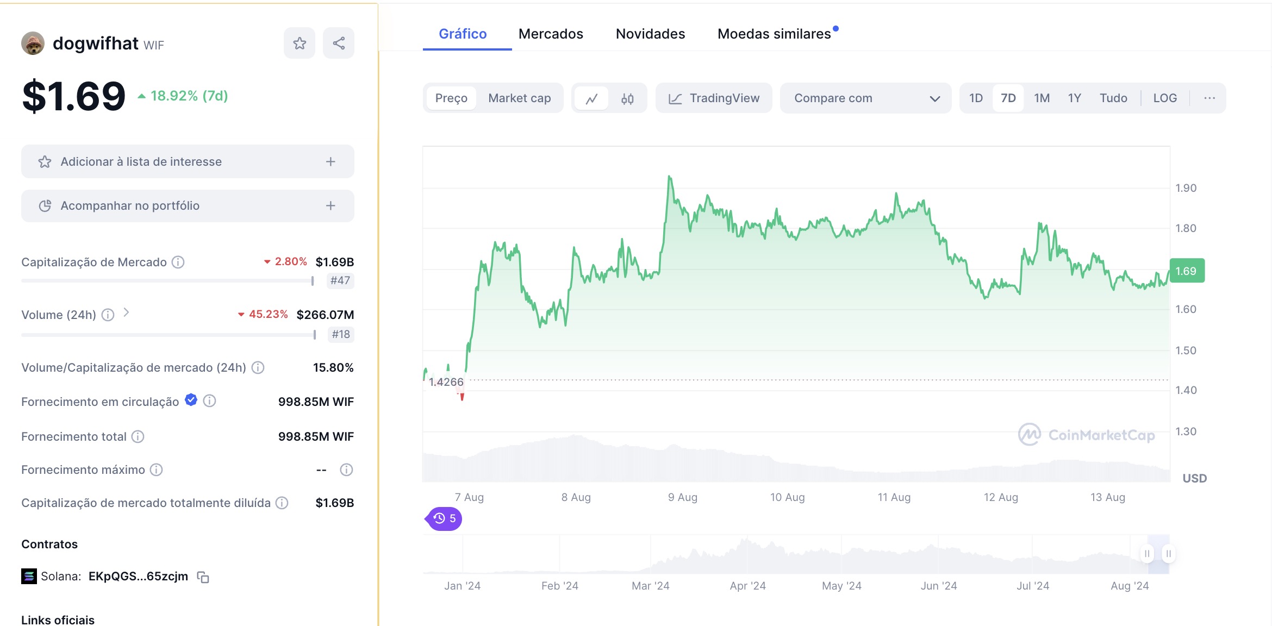Viewport: 1272px width, 626px height.
Task: Click the share icon beside dogwifhat
Action: tap(339, 43)
